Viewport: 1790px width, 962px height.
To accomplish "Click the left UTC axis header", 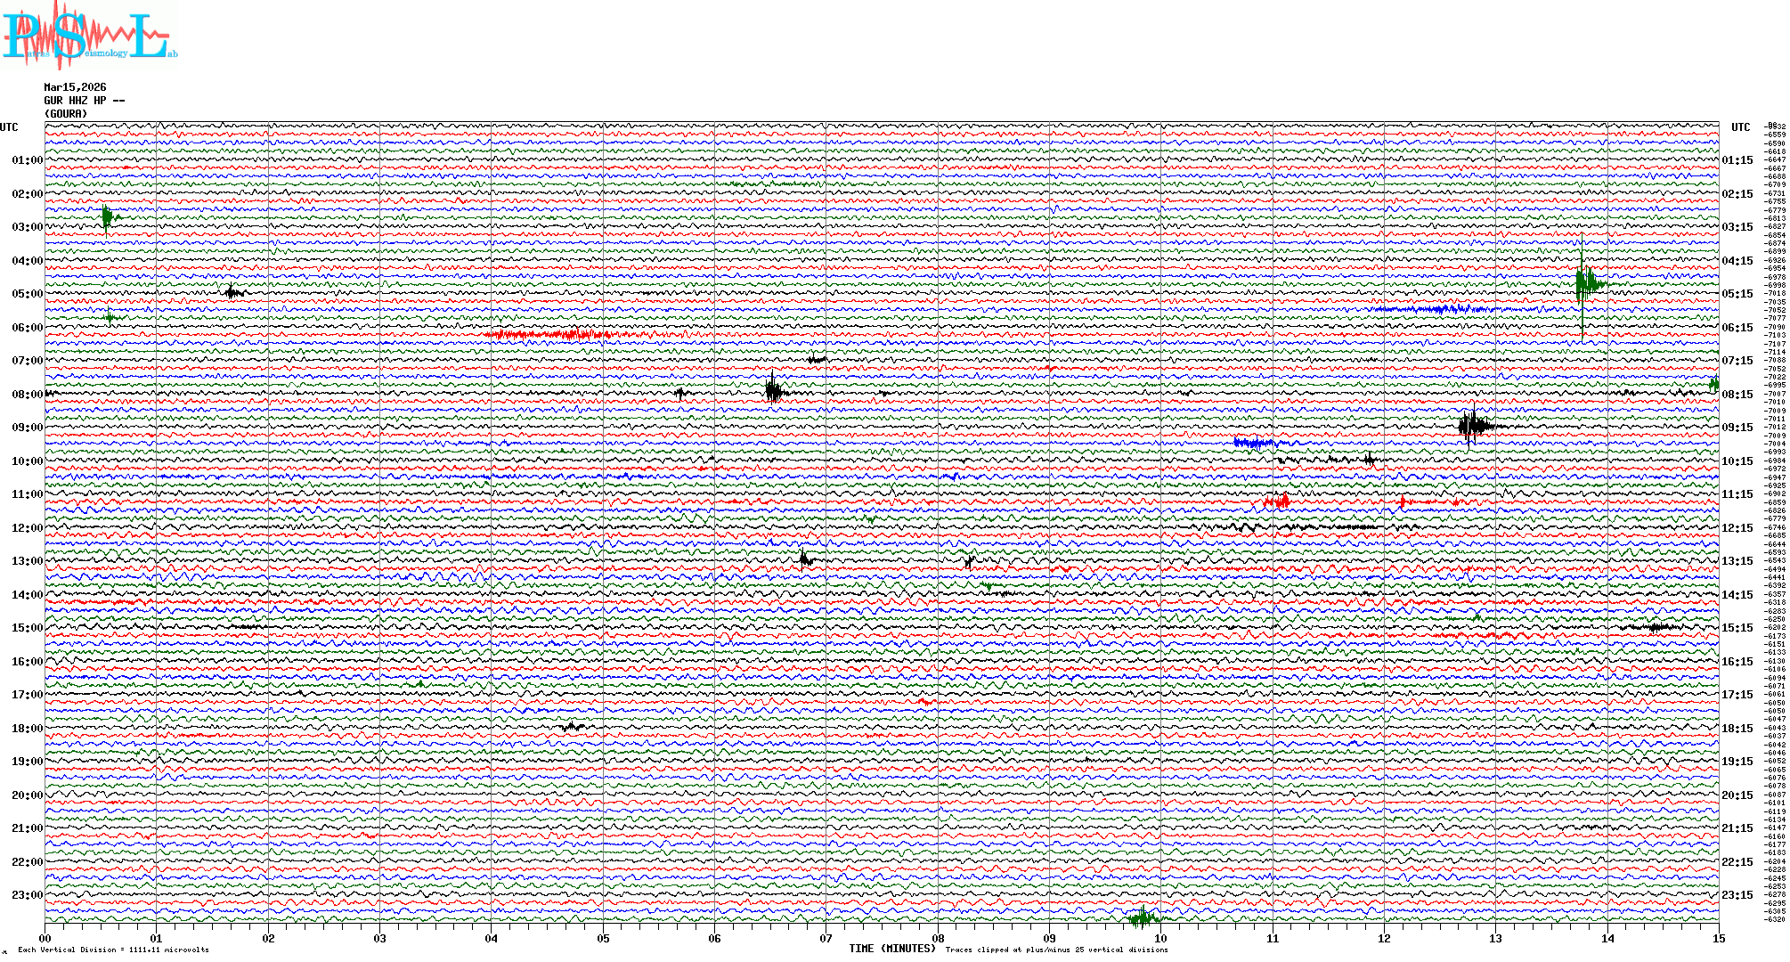I will point(9,127).
